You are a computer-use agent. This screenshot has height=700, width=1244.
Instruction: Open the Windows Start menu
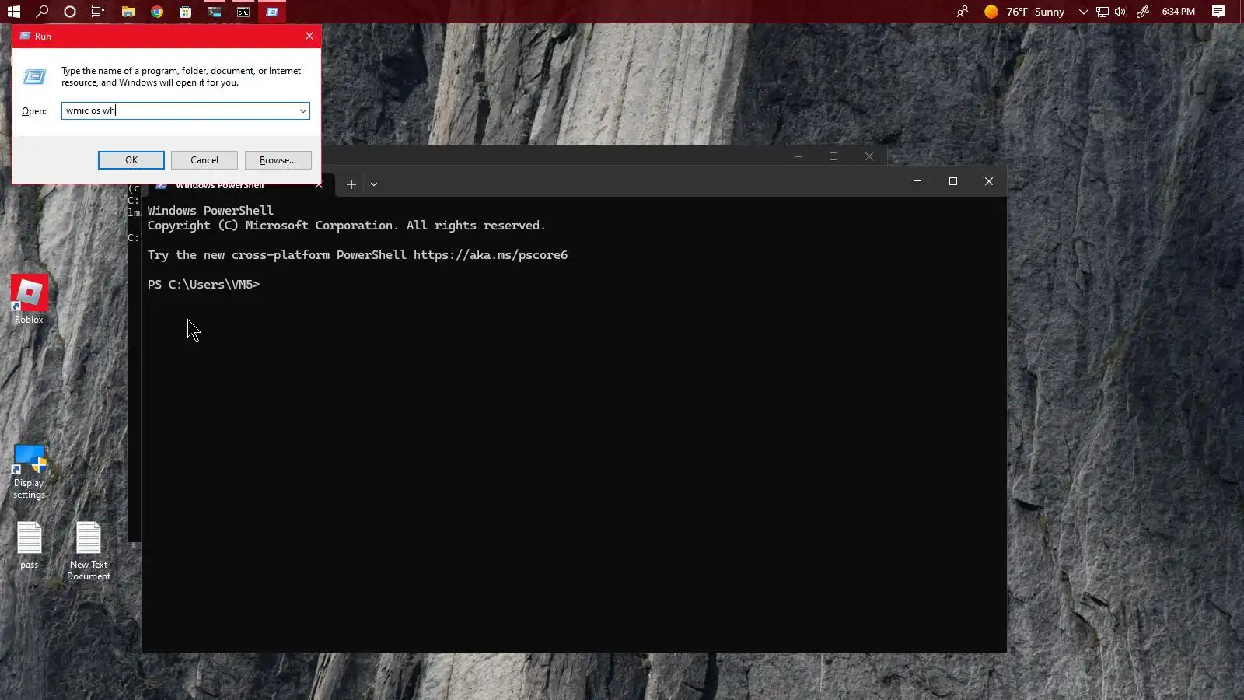coord(13,12)
